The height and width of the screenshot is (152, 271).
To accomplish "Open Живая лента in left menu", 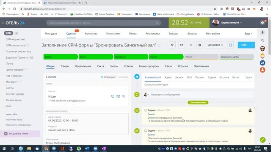I will coord(14,100).
